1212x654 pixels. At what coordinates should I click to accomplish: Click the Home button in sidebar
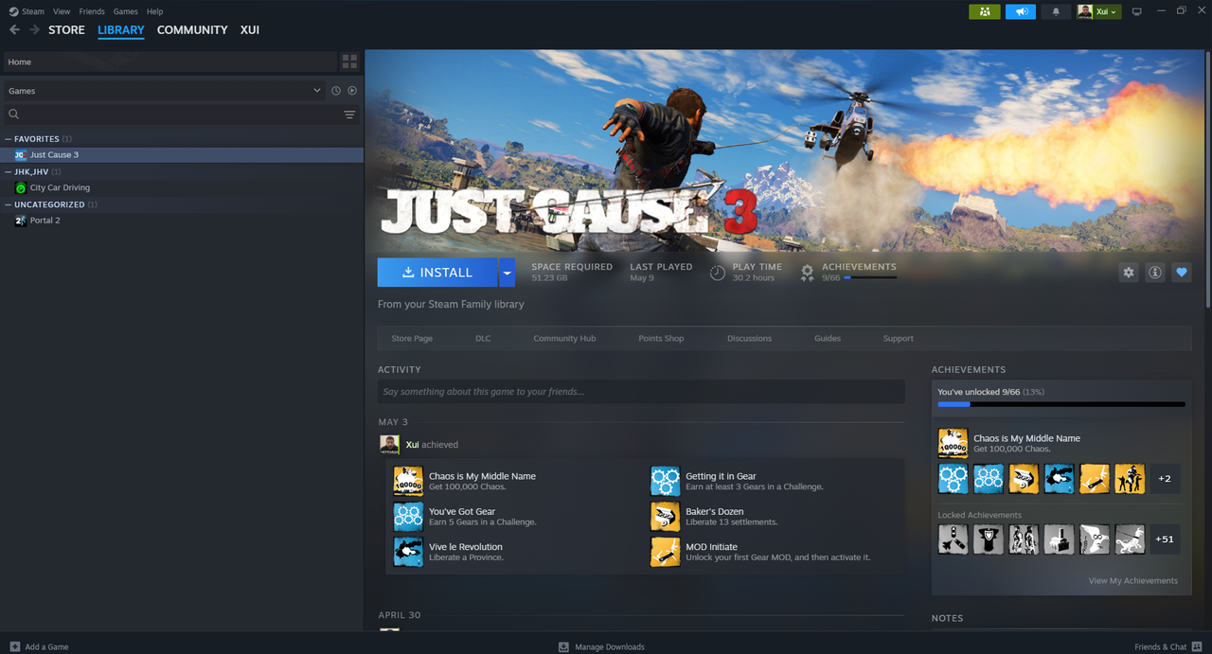click(x=169, y=62)
